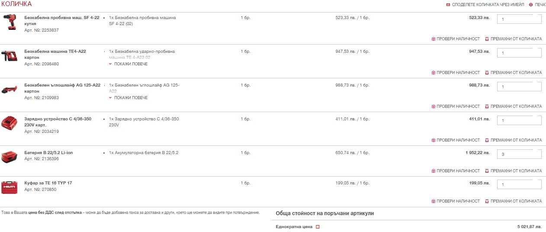
Task: Expand ПОКАЖИ ПОВЕЧЕ under TE4-A22 machine
Action: pyautogui.click(x=128, y=64)
